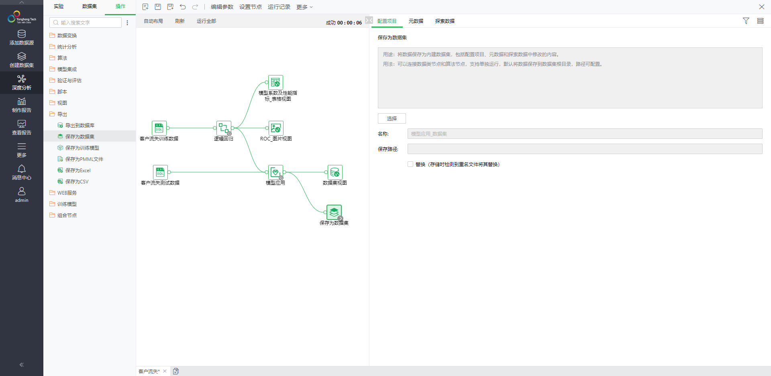The width and height of the screenshot is (771, 376).
Task: Select 保存为数据集 in the tree
Action: pyautogui.click(x=90, y=136)
